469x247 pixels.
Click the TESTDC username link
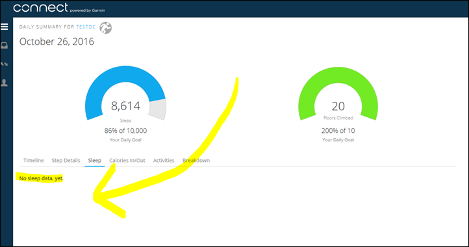tap(86, 27)
